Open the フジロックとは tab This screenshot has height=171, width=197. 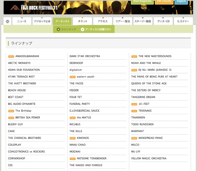[x=42, y=21]
